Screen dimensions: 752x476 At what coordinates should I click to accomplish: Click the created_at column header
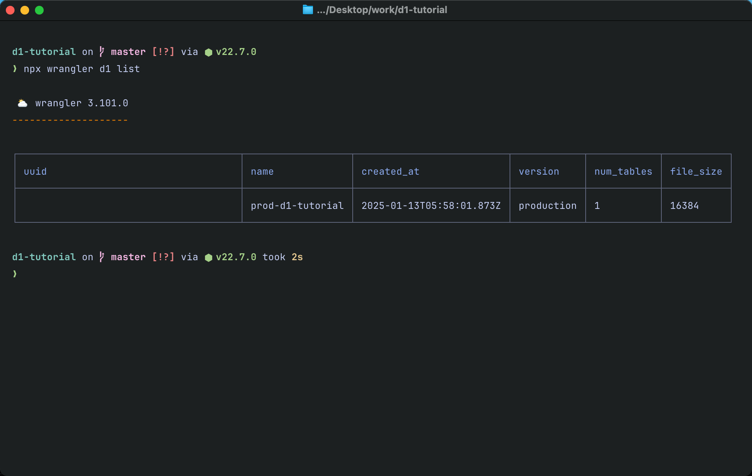(x=390, y=171)
